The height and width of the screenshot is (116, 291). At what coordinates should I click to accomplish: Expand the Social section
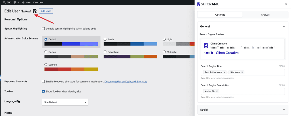[x=243, y=110]
